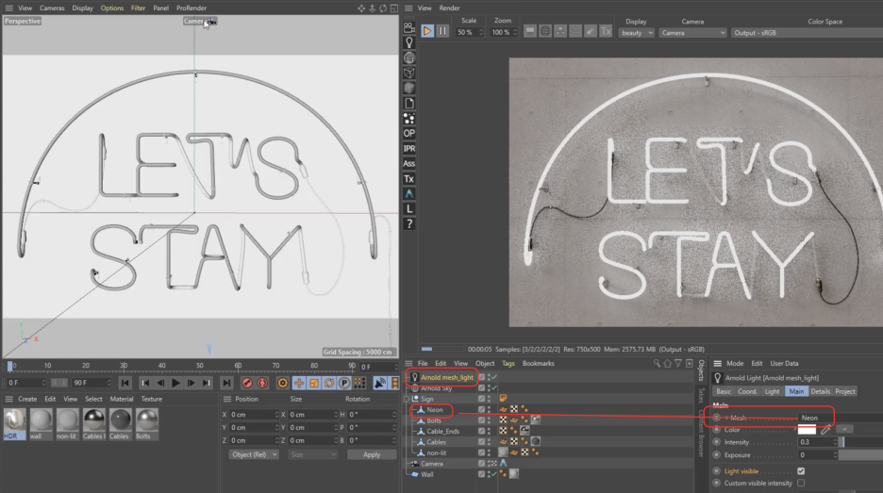This screenshot has width=883, height=493.
Task: Toggle visibility dots for Sign object
Action: (x=489, y=399)
